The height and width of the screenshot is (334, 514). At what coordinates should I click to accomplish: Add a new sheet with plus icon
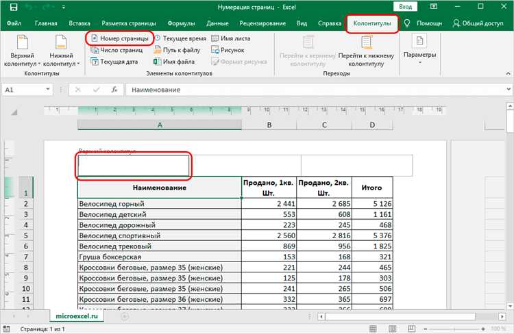click(125, 316)
